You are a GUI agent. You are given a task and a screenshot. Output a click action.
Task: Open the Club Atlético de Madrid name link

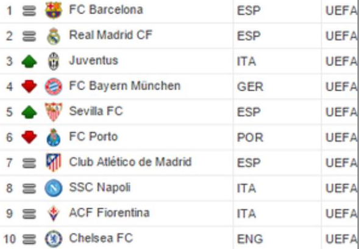tap(130, 162)
